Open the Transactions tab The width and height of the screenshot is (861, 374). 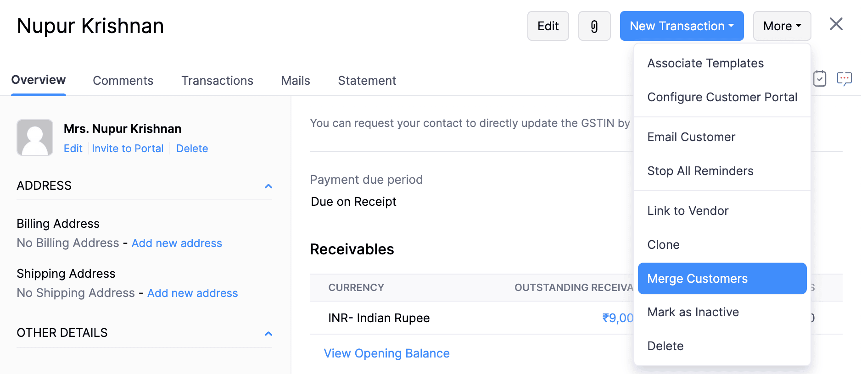tap(217, 81)
